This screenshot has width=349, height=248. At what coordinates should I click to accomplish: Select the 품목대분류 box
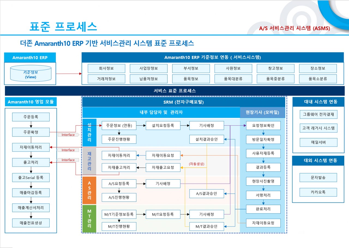(233, 79)
